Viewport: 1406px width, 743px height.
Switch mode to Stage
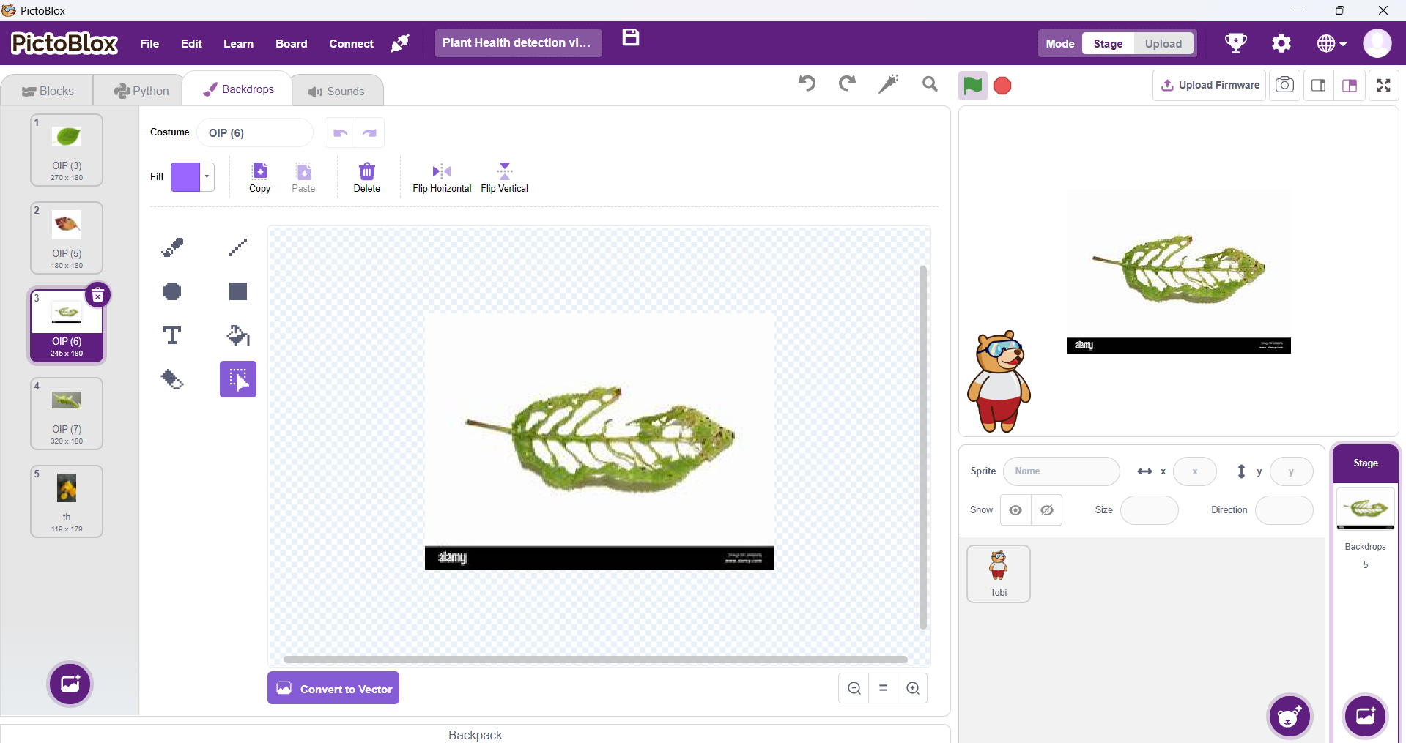pos(1108,43)
